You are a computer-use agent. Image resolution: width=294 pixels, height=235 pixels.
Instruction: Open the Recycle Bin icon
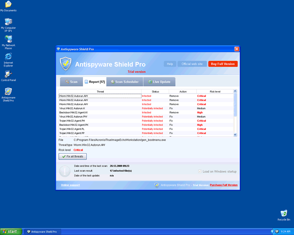[x=284, y=214]
